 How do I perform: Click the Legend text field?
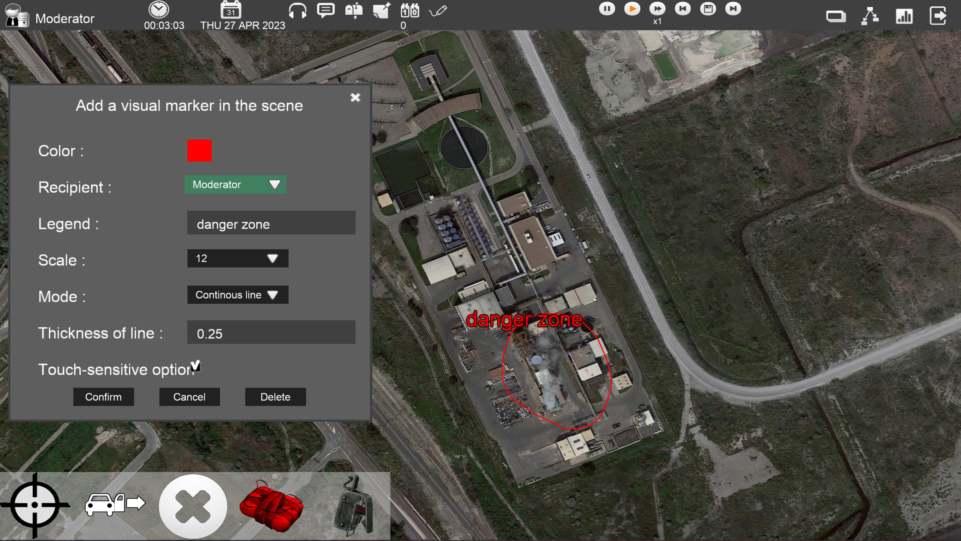coord(271,223)
